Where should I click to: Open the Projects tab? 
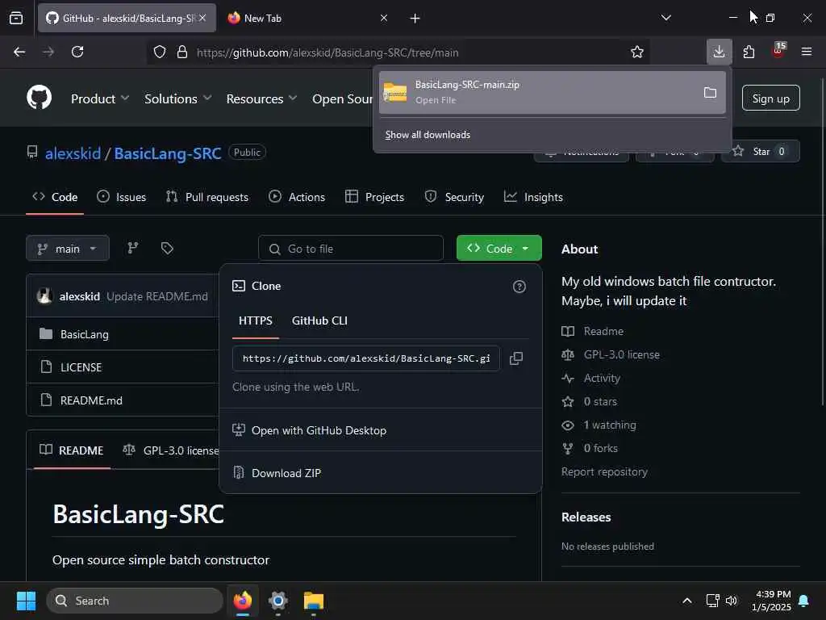(x=374, y=197)
